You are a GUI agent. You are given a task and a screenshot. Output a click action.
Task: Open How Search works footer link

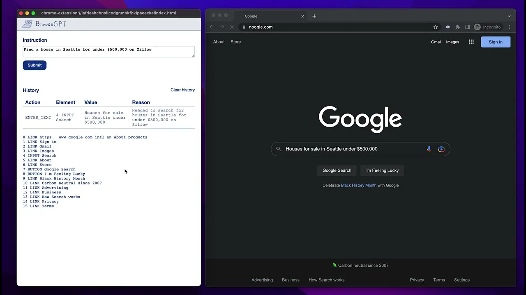[x=327, y=280]
